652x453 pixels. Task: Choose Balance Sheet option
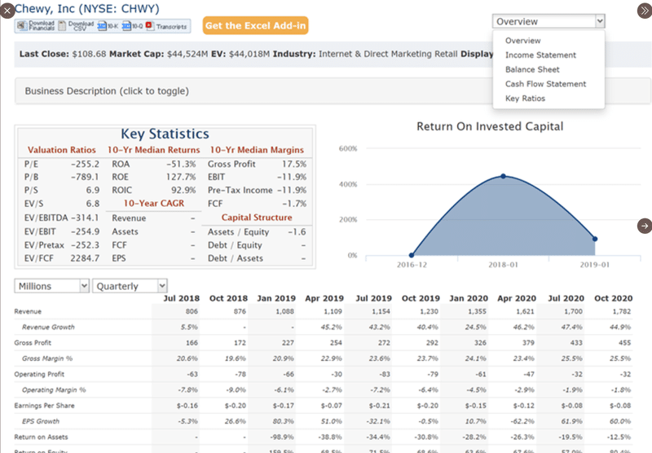(x=532, y=69)
